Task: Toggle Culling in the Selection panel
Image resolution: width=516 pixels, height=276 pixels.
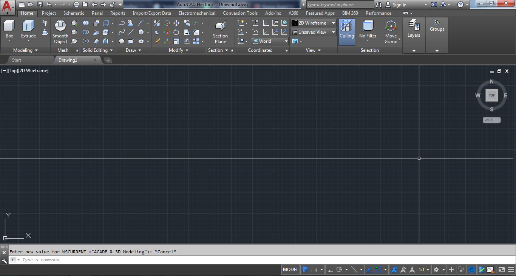Action: [x=346, y=30]
